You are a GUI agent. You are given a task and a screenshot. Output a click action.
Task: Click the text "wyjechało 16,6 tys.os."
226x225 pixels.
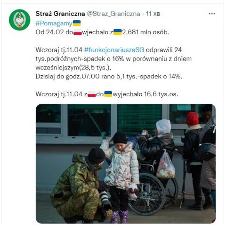coord(145,94)
